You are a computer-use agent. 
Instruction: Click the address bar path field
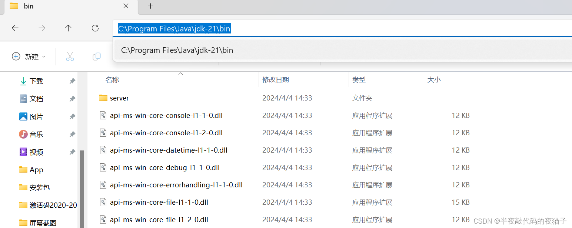tap(342, 28)
